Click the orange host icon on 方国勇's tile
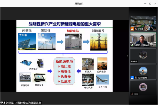 tap(132, 29)
